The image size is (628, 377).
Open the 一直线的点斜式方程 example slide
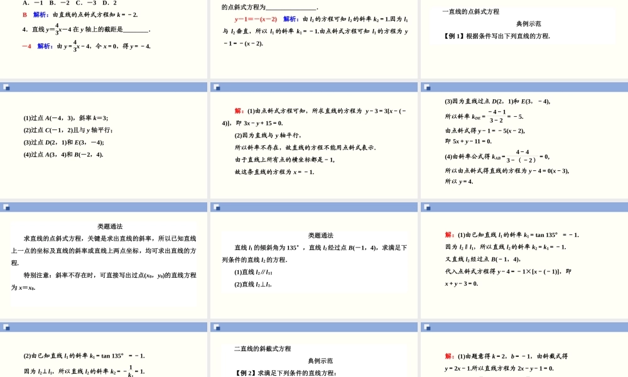coord(524,39)
